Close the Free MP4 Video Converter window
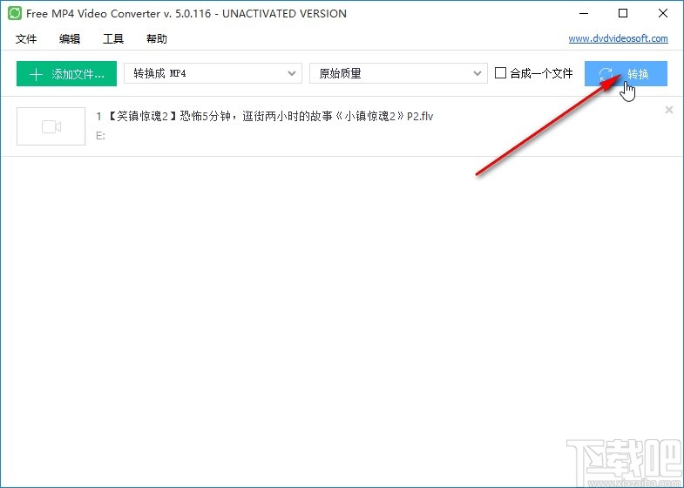 pyautogui.click(x=663, y=14)
